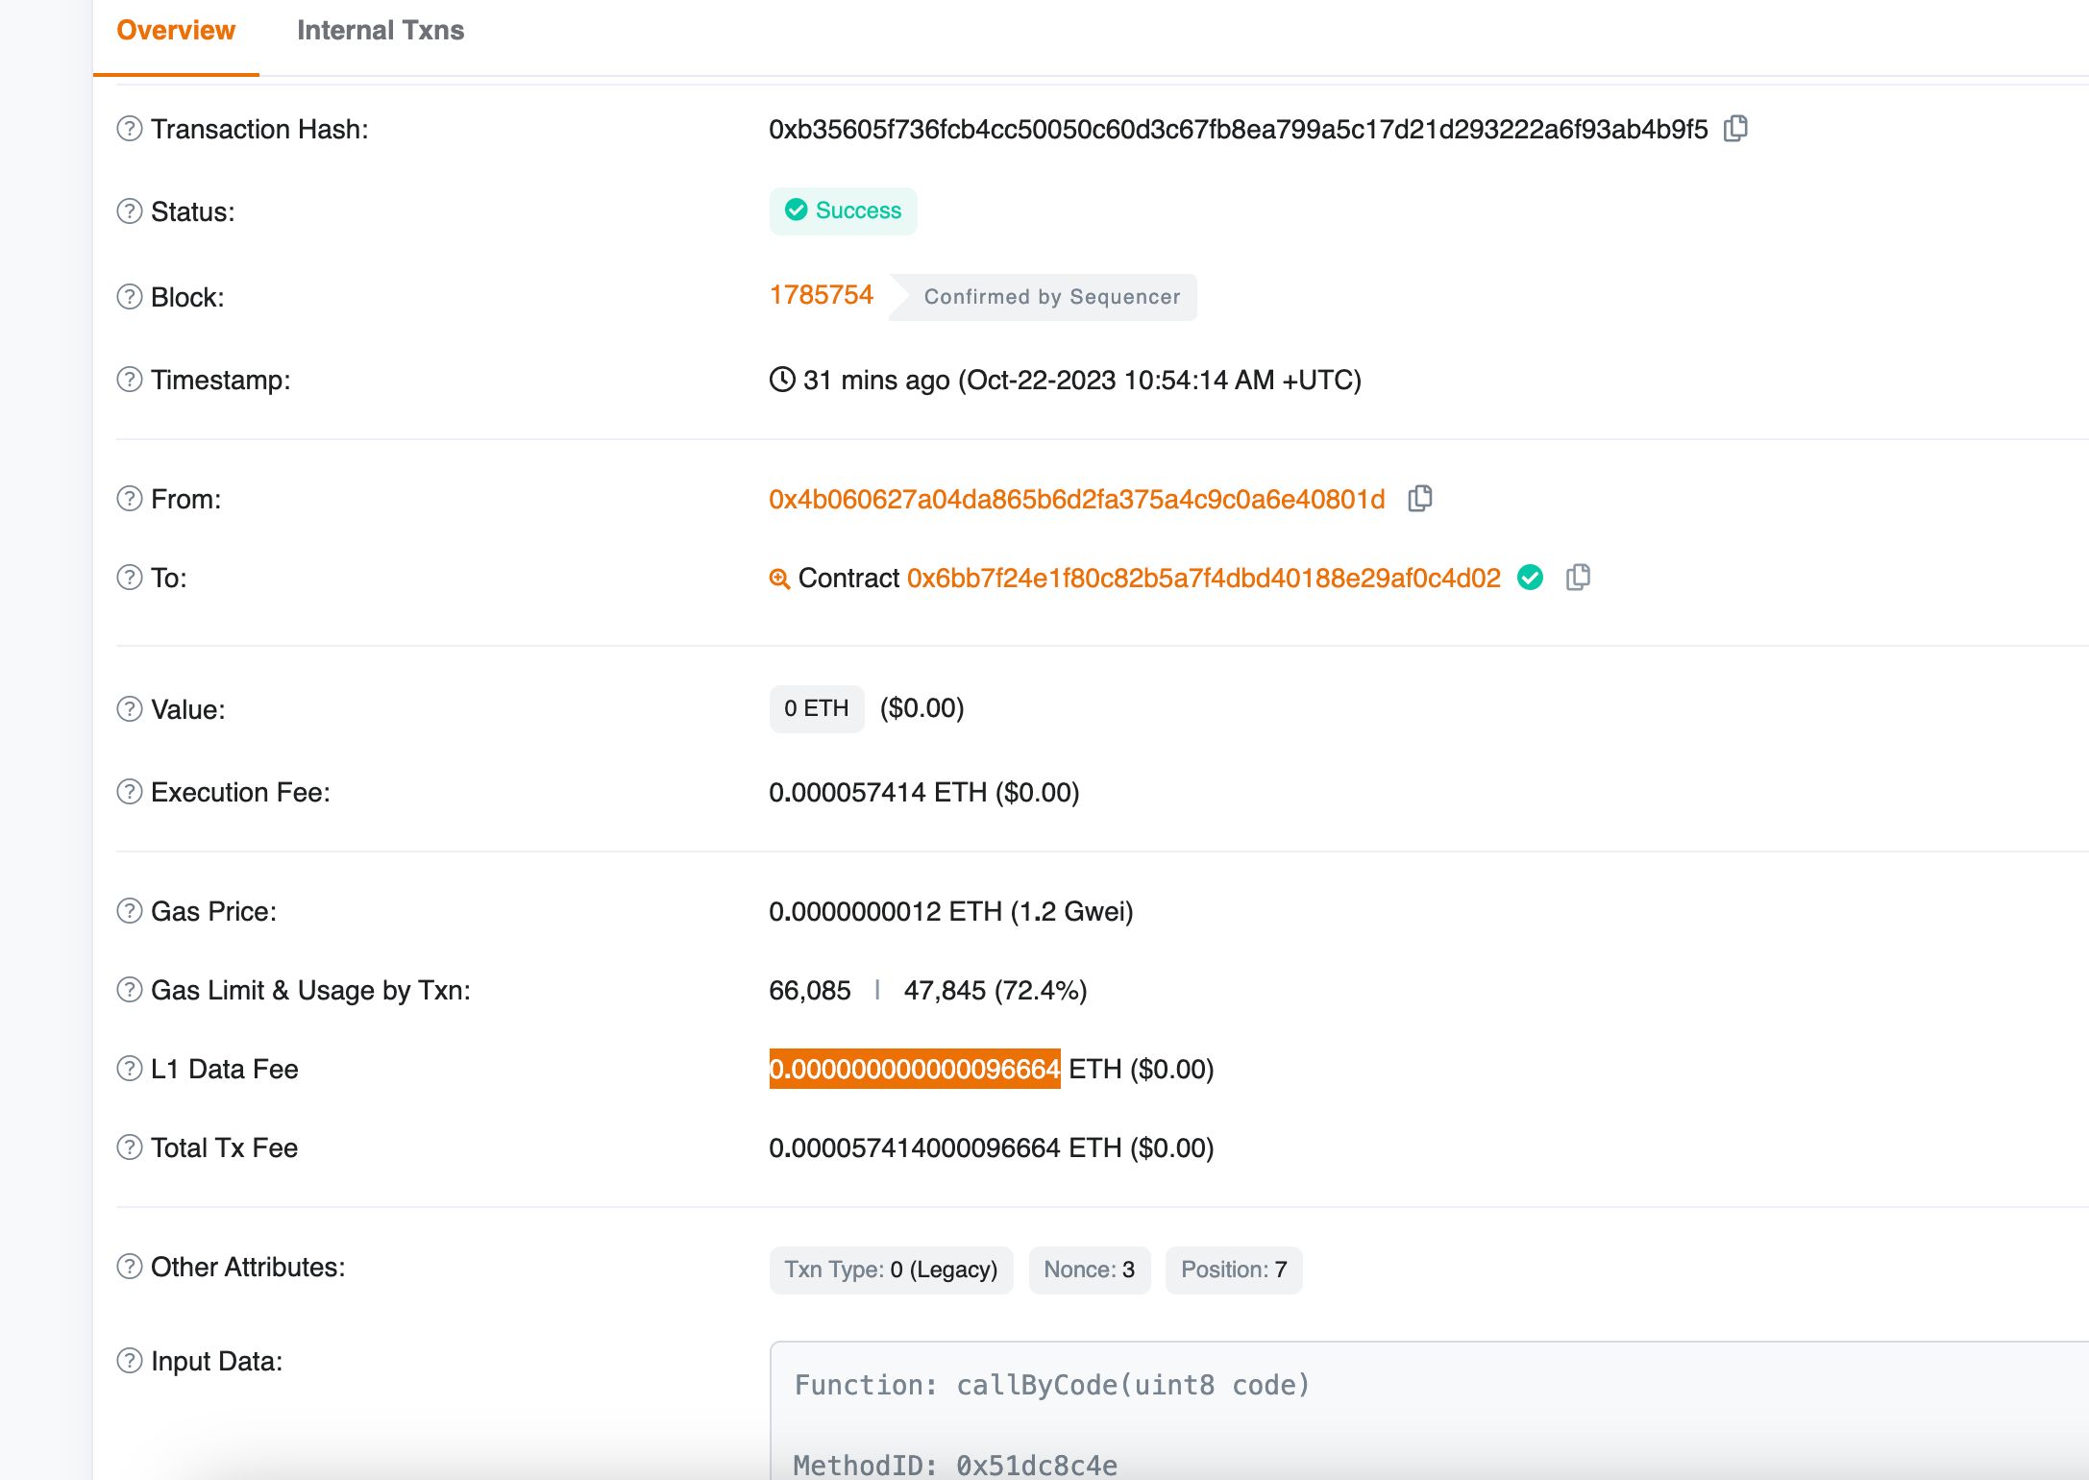Click the gas limit value 66,085
Screen dimensions: 2089x1480
pos(810,991)
